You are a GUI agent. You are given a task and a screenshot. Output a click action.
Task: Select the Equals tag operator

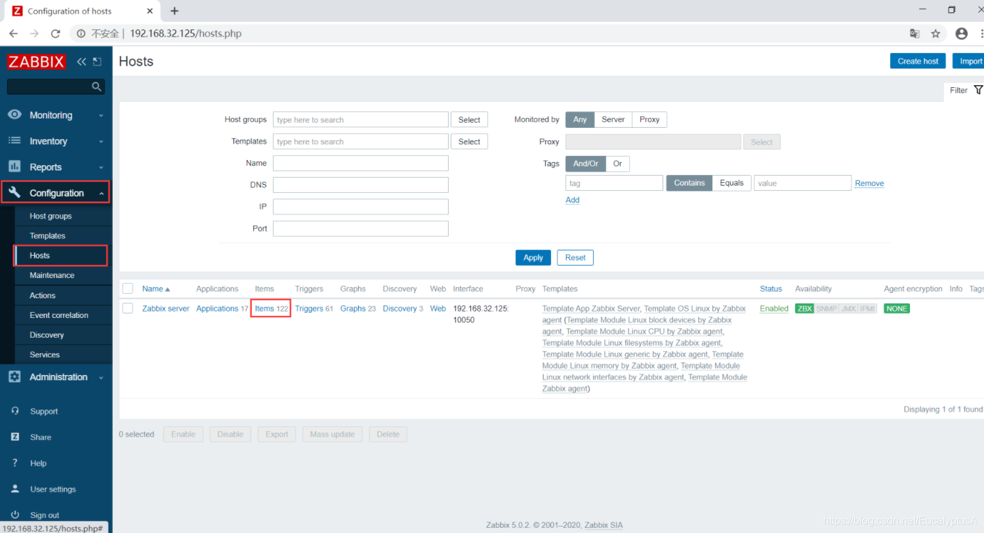(731, 183)
